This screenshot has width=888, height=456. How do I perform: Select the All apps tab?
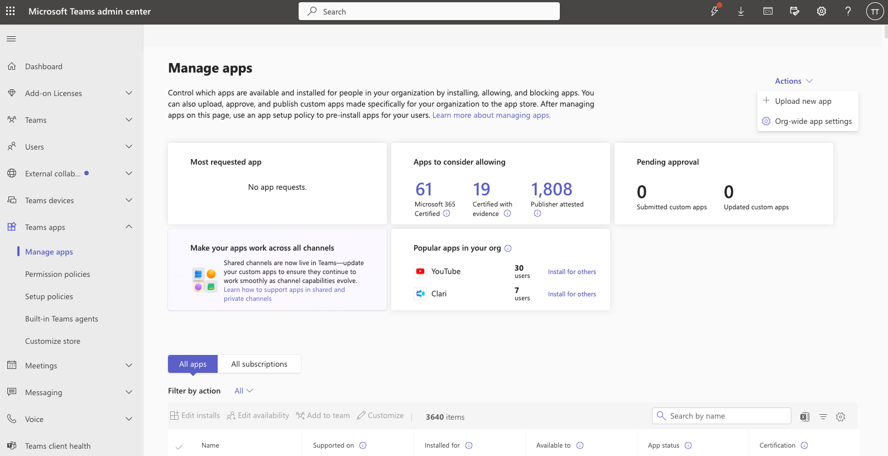(193, 364)
